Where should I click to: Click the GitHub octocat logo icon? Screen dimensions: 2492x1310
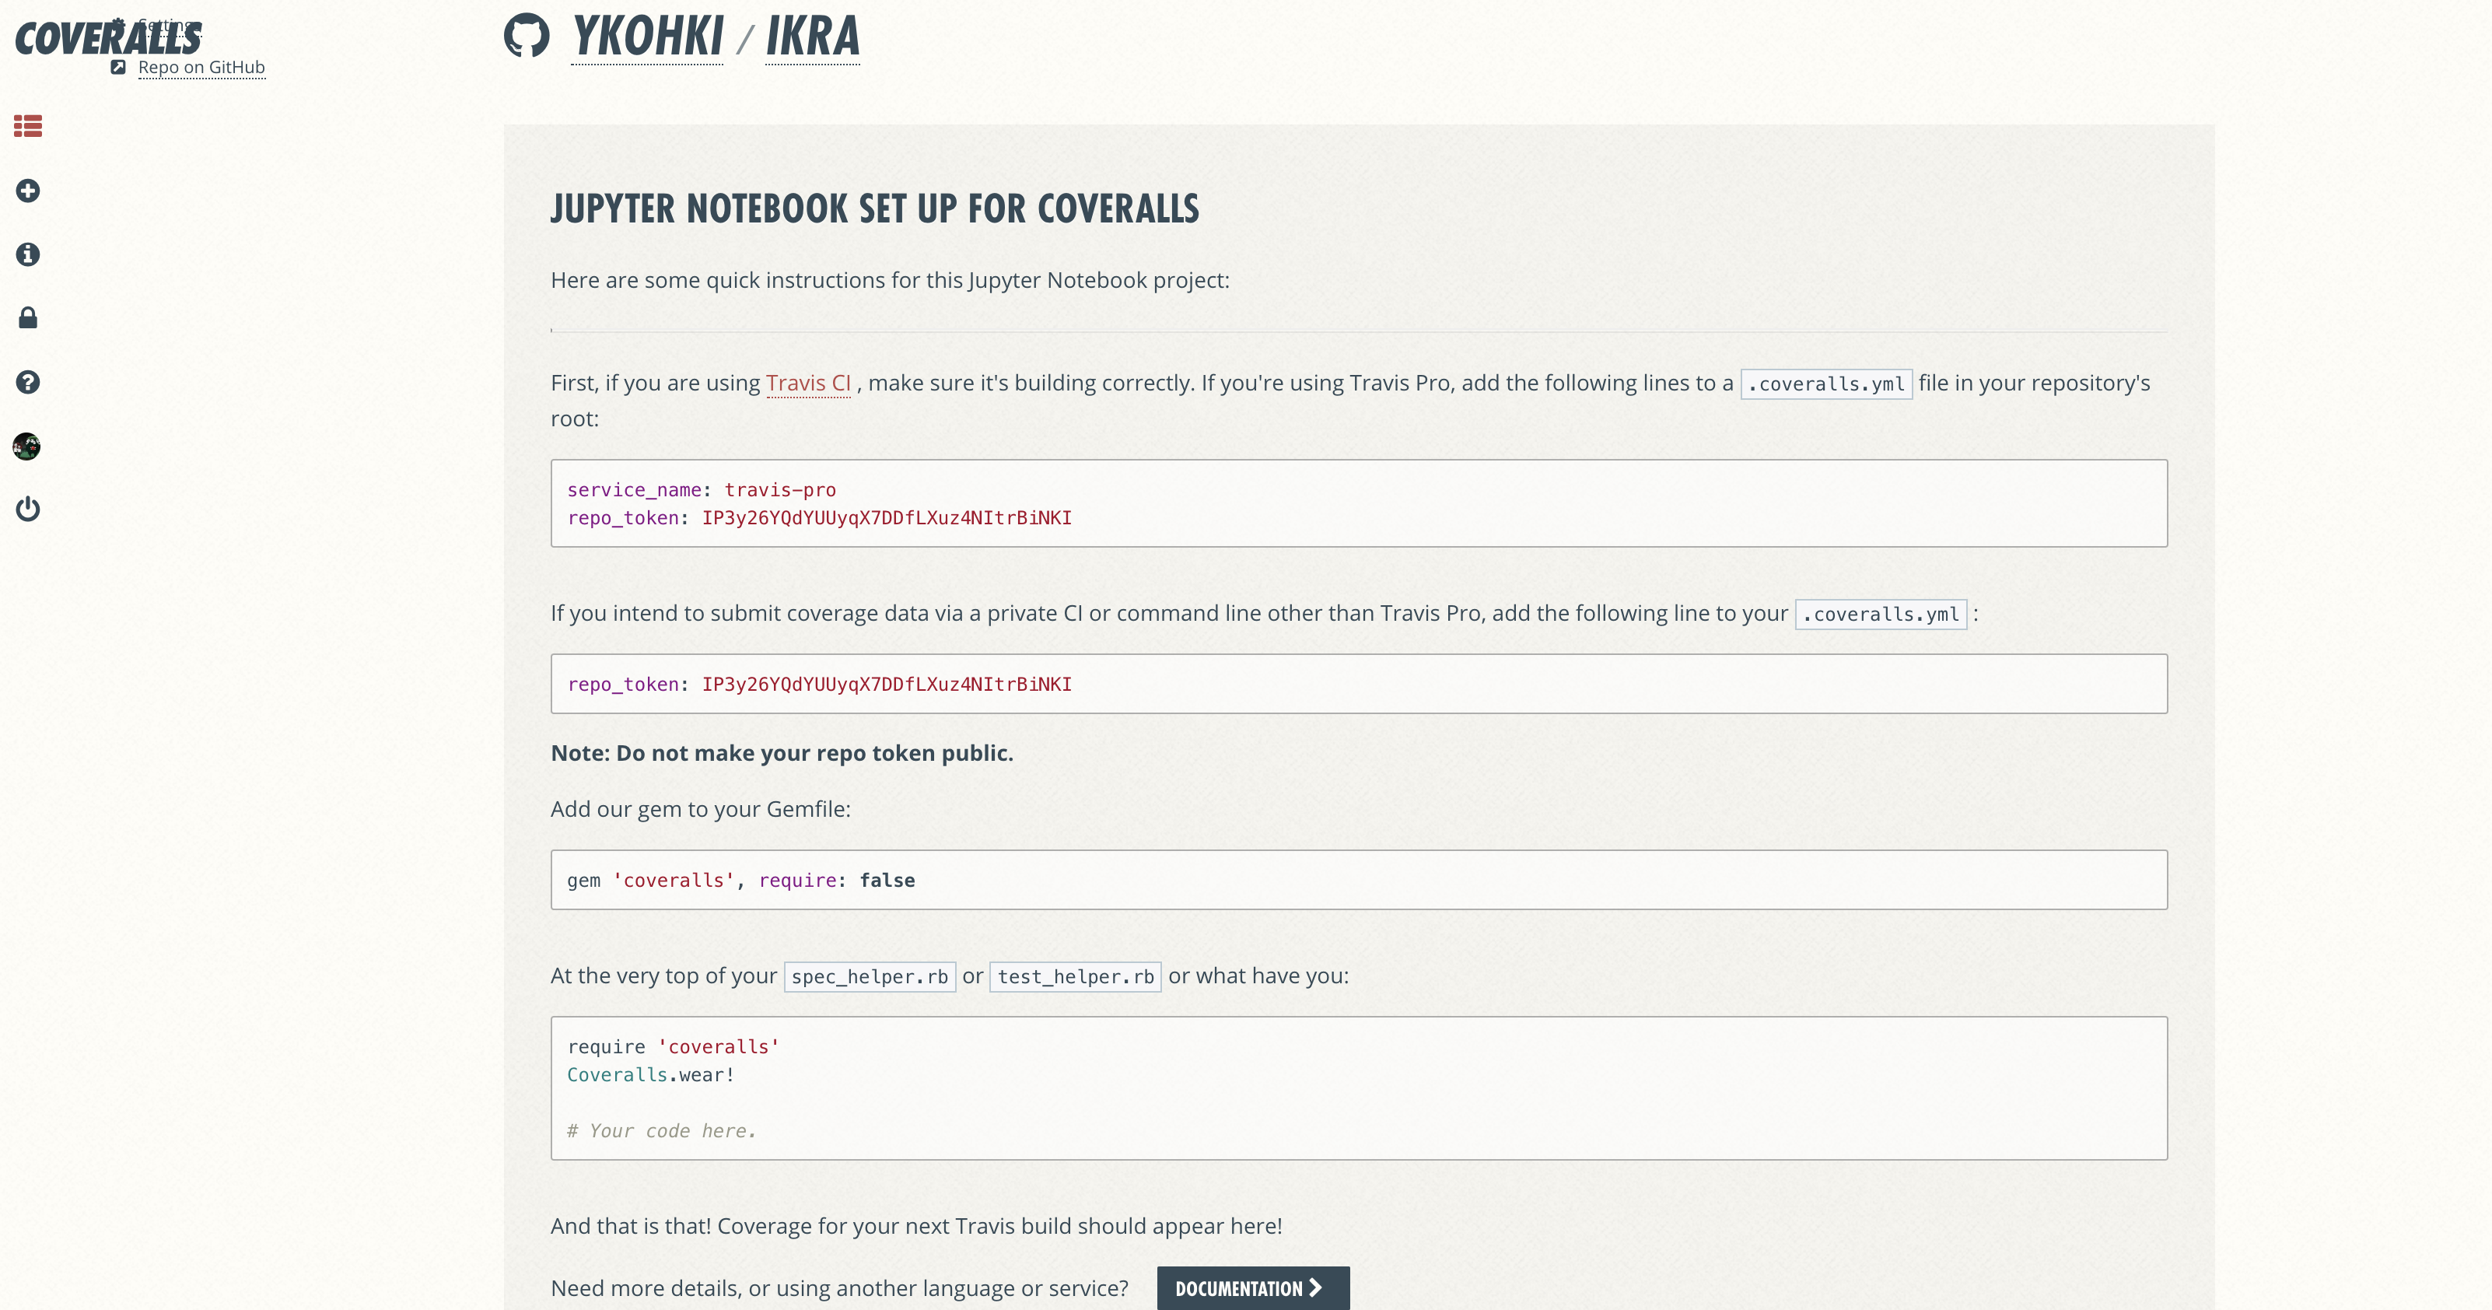[527, 36]
